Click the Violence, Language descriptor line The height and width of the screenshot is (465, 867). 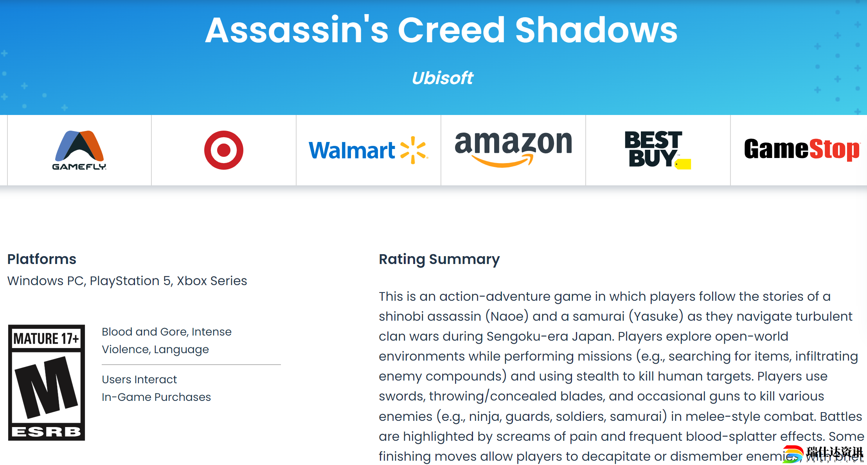point(155,349)
